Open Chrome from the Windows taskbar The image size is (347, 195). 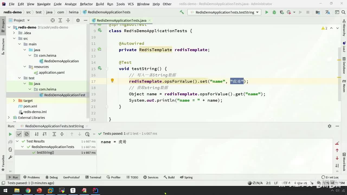point(28,190)
